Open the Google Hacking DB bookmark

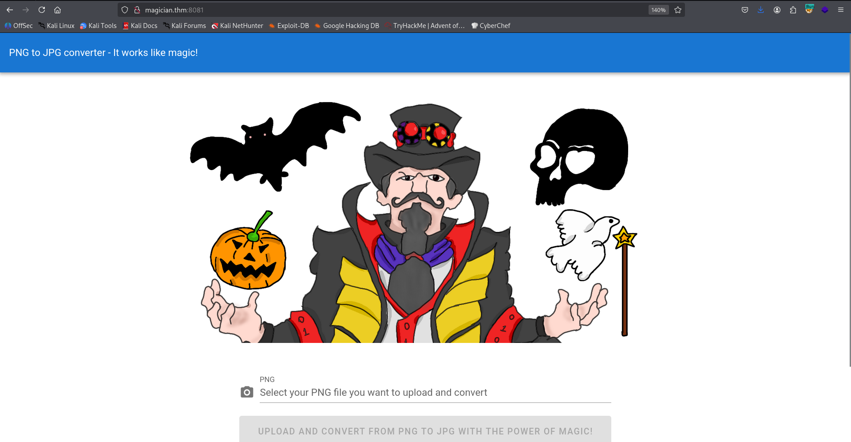coord(347,26)
